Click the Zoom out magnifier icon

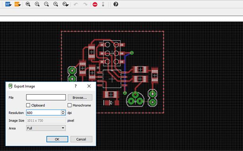[x=46, y=4]
